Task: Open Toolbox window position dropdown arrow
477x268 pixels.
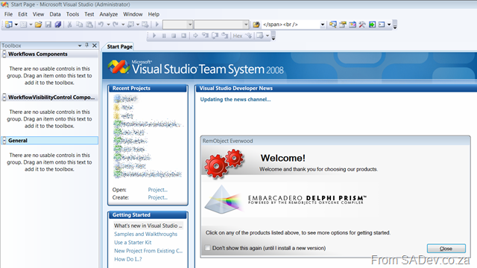Action: [80, 45]
